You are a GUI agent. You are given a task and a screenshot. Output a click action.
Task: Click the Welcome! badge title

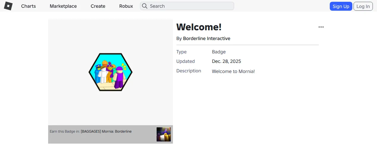(x=199, y=27)
